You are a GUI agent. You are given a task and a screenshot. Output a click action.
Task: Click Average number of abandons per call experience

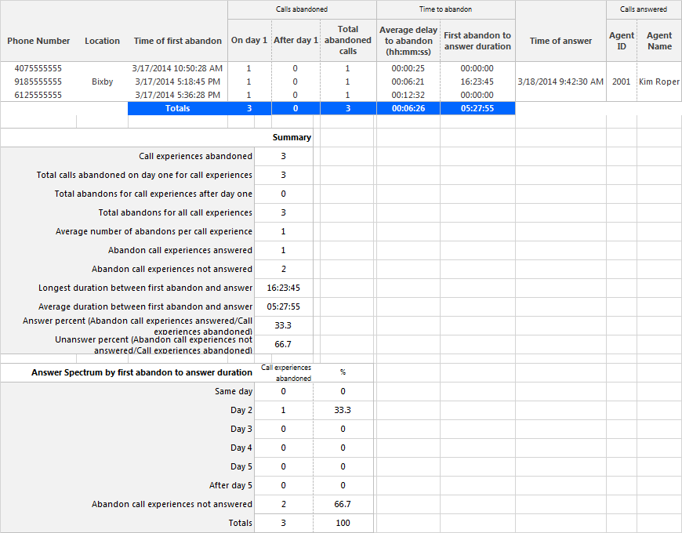point(154,231)
